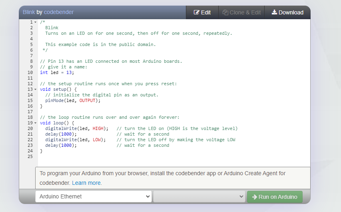
Task: Click comment '// turn the LED on (HIGH is the voltage level)'
Action: (177, 128)
